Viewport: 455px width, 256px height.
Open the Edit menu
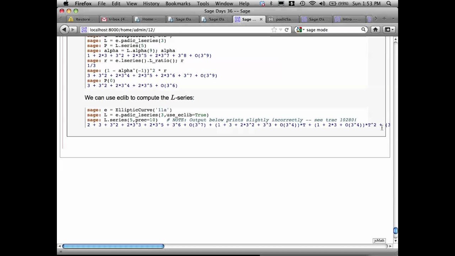click(116, 4)
